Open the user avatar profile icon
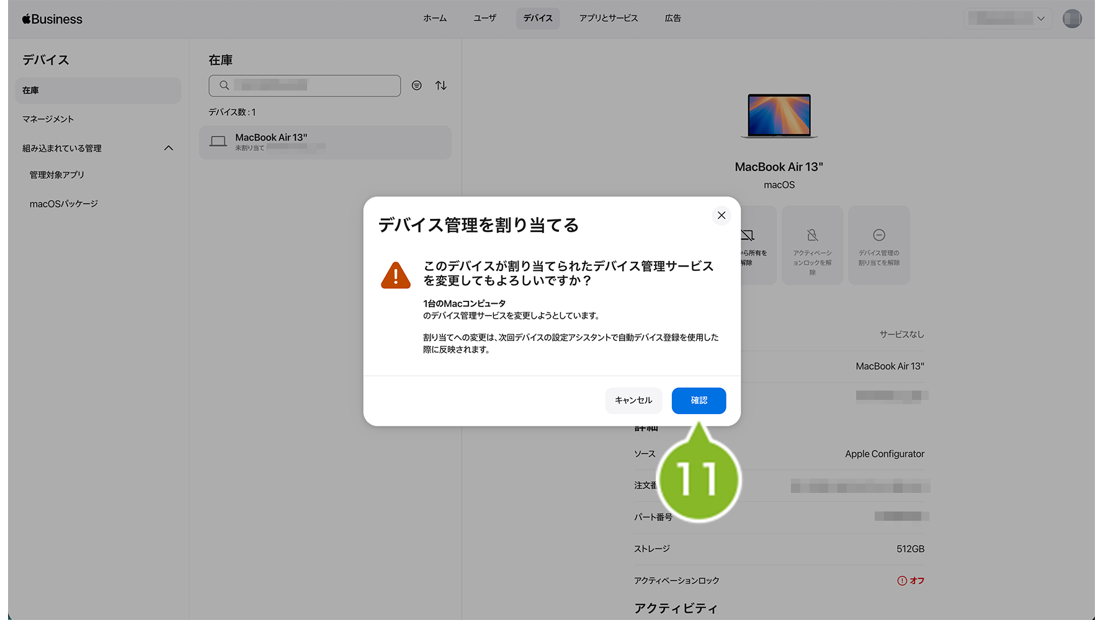Image resolution: width=1103 pixels, height=620 pixels. click(1071, 19)
